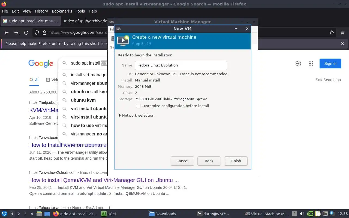
Task: Click the Finish button in New VM
Action: (x=236, y=161)
